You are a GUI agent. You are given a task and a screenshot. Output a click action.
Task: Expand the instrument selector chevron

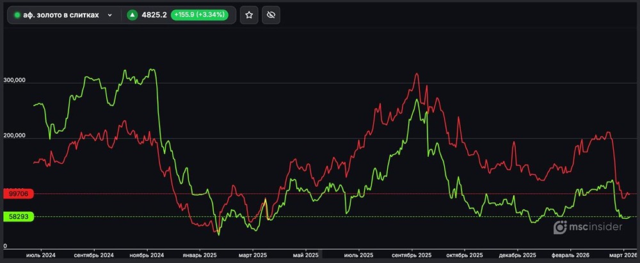coord(110,15)
